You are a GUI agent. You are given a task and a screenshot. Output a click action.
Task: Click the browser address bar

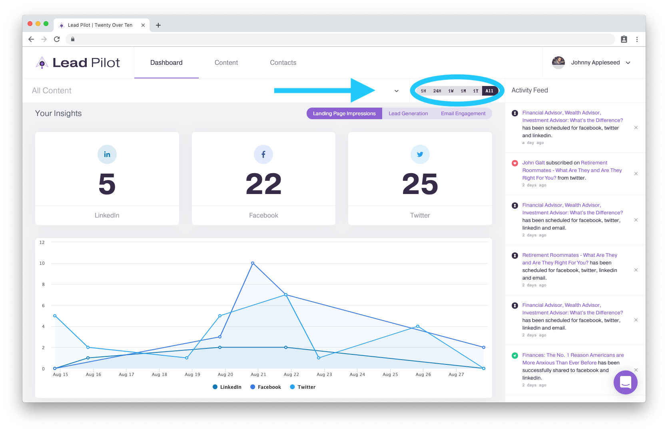pos(340,39)
